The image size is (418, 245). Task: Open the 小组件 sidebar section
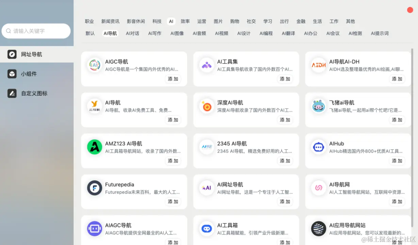pyautogui.click(x=37, y=74)
